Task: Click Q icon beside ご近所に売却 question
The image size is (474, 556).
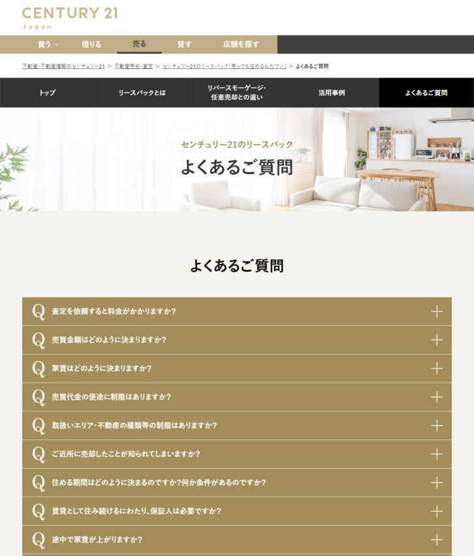Action: point(38,454)
